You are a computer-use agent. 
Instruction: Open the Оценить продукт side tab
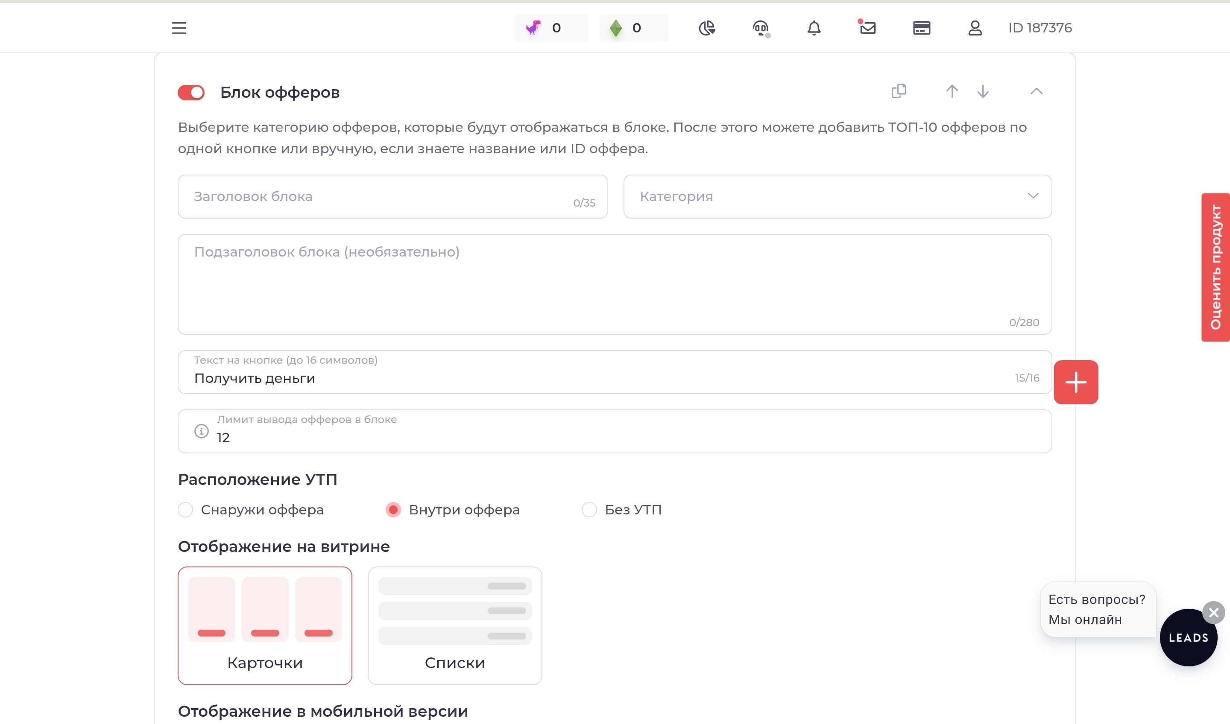1215,267
